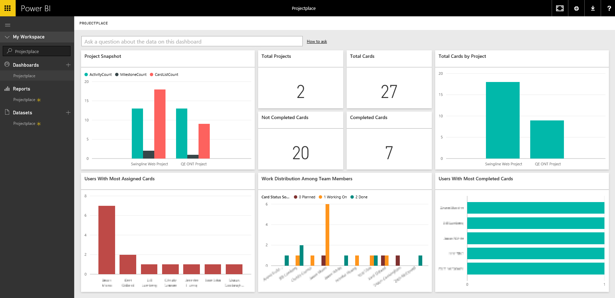Click the ActivityCount legend swatch

click(86, 74)
